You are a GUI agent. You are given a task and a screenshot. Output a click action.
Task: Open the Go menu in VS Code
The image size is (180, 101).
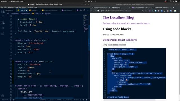[x=20, y=7]
